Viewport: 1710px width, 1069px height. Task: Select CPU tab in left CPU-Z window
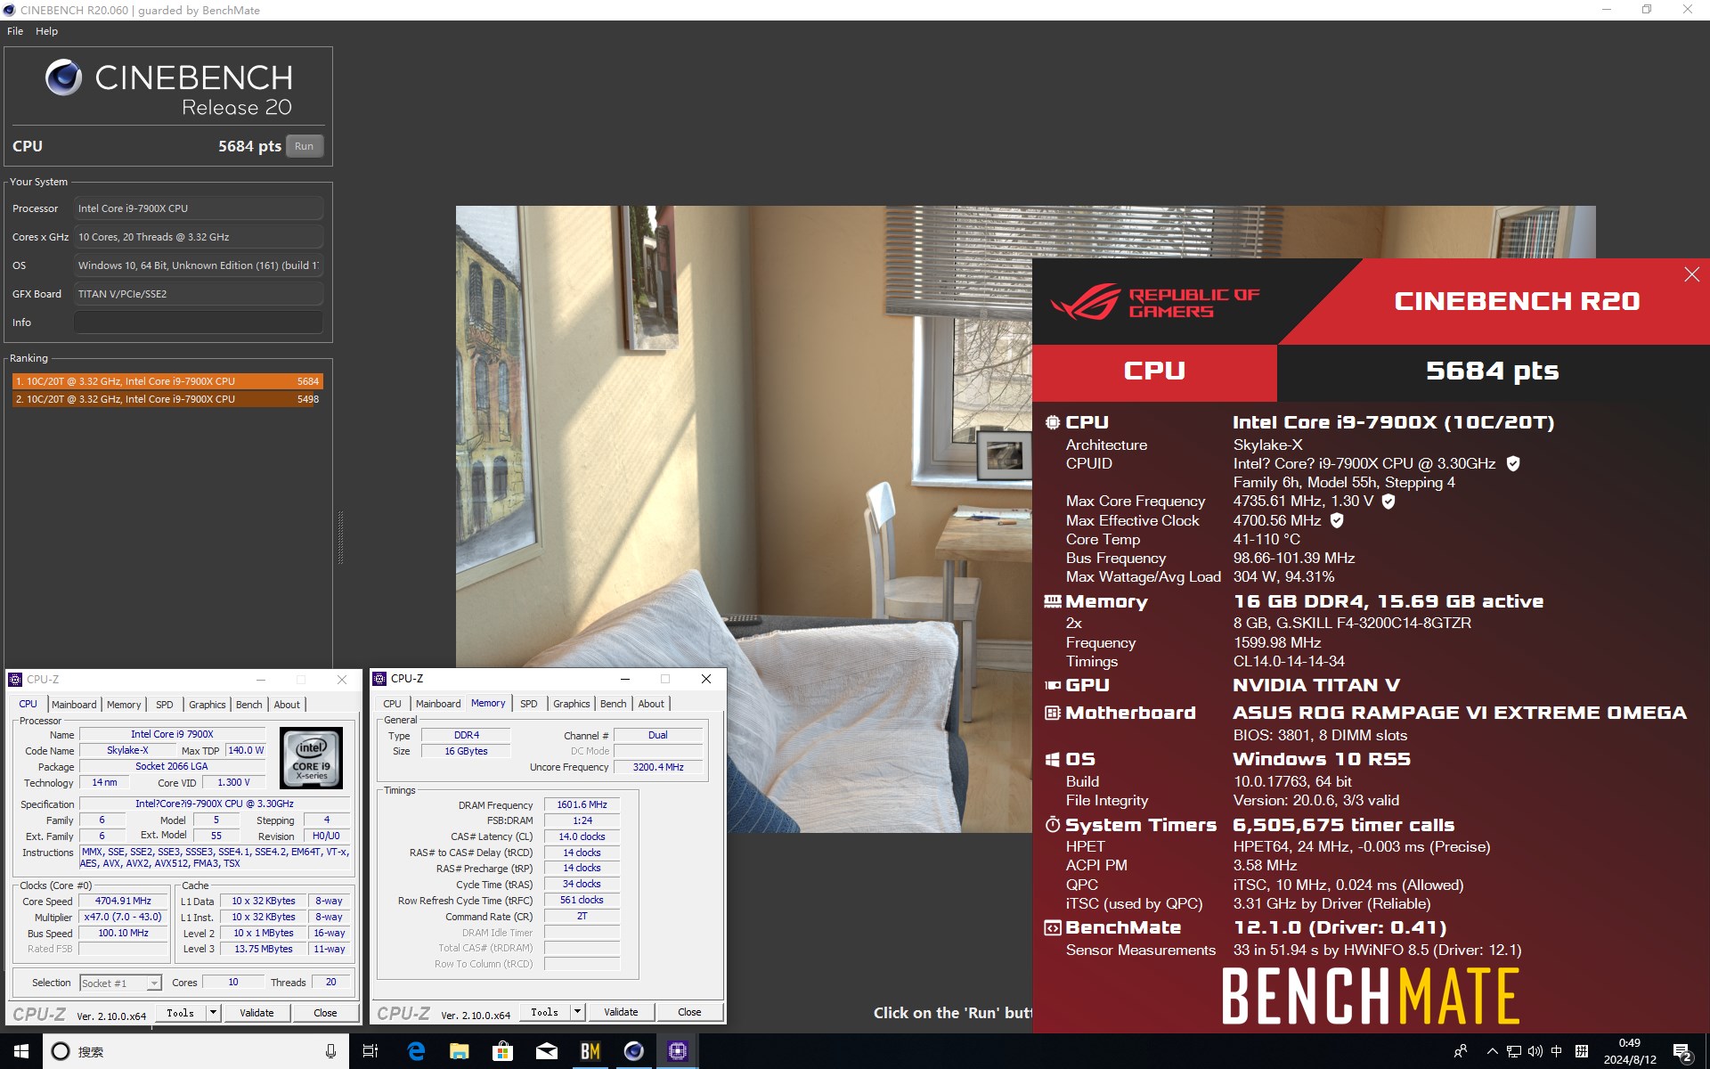click(28, 704)
